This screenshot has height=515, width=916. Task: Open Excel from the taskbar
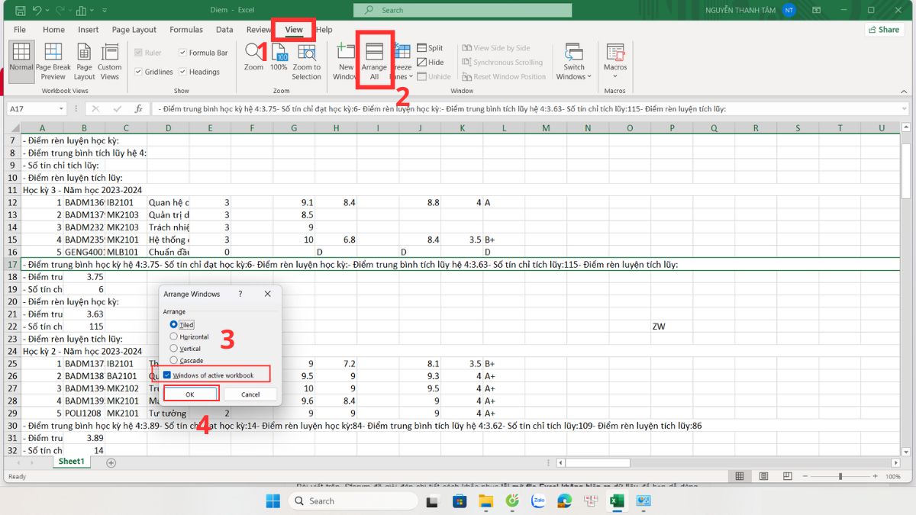tap(616, 501)
